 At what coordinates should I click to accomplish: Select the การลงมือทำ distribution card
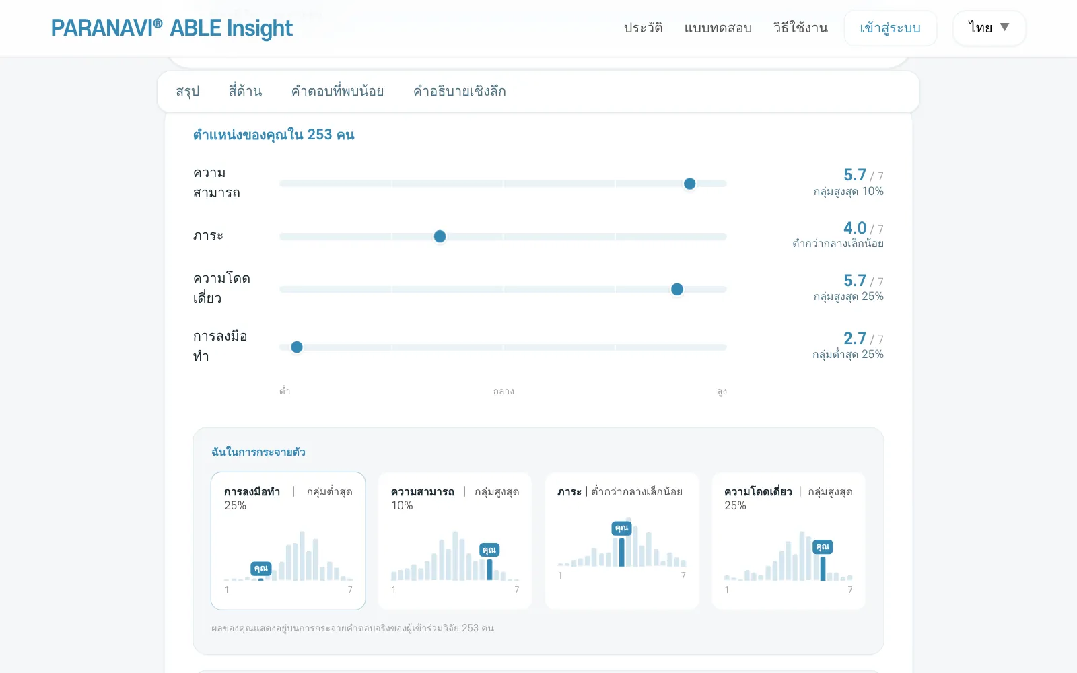(288, 541)
